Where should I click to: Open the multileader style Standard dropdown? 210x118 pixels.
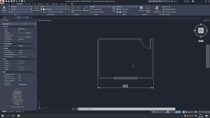click(100, 7)
